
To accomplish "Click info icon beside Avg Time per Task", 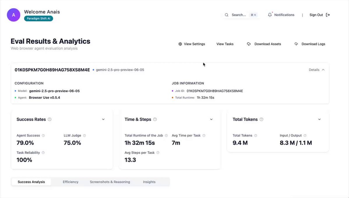I will click(204, 135).
